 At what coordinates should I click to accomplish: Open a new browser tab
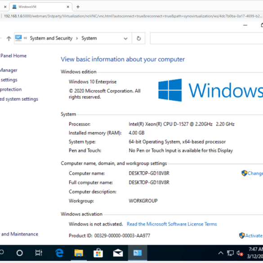78,7
